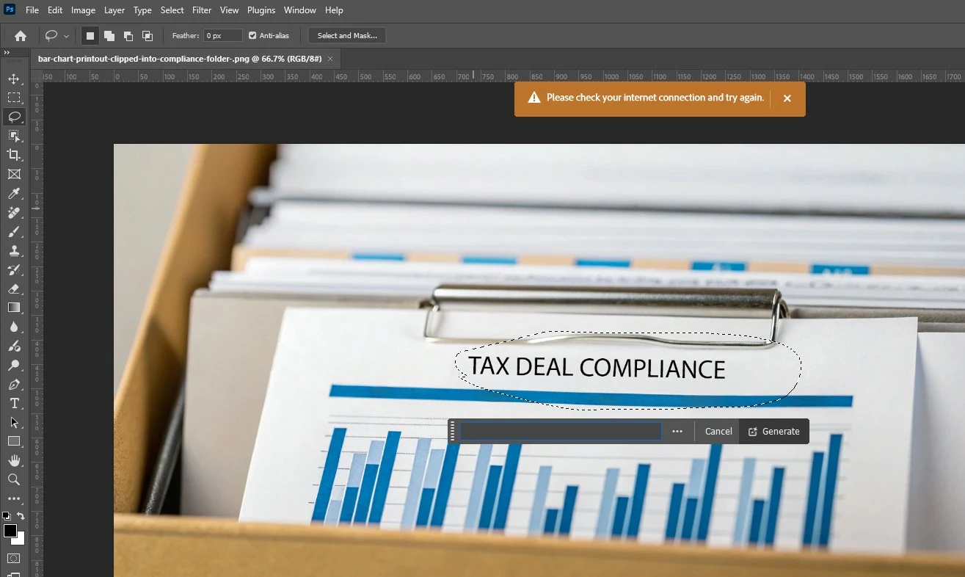Click Generate in the generative fill bar
The image size is (965, 577).
(x=774, y=432)
